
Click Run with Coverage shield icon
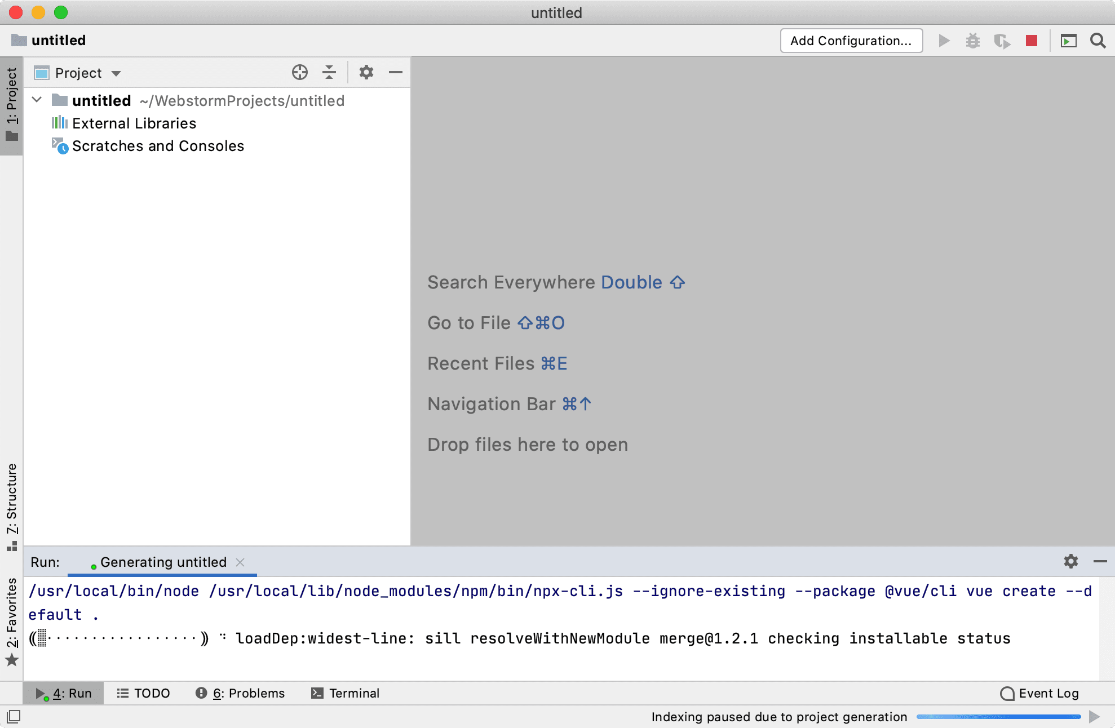pyautogui.click(x=1002, y=41)
